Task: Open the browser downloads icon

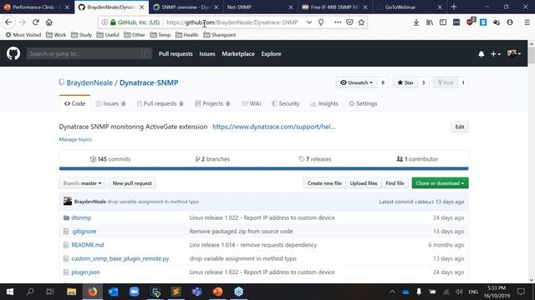Action: click(416, 22)
